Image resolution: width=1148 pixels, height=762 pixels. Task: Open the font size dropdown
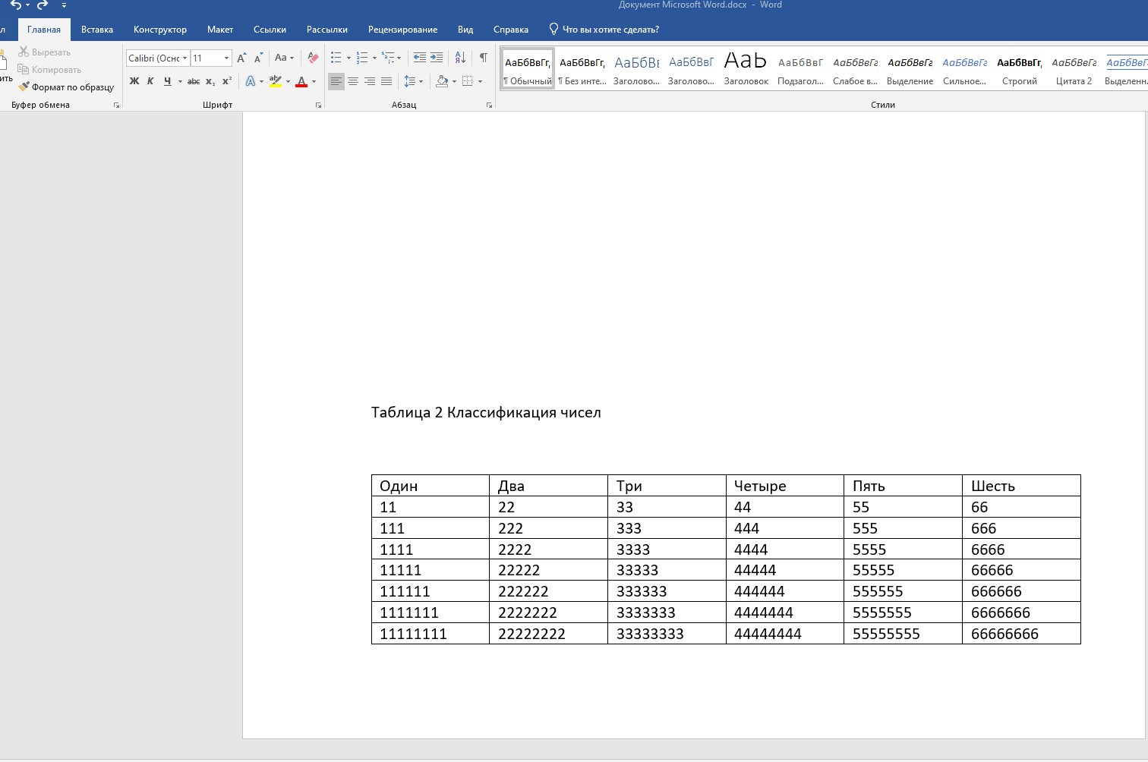click(226, 58)
